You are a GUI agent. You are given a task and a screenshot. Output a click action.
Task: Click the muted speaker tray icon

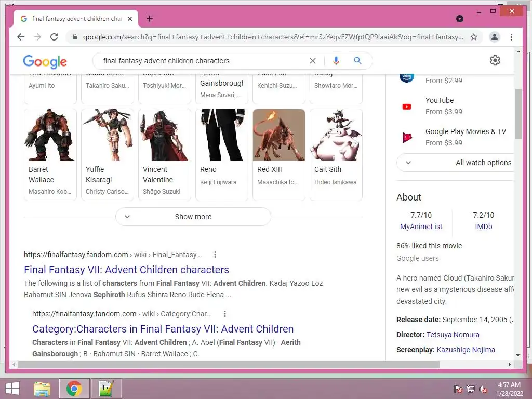(483, 389)
